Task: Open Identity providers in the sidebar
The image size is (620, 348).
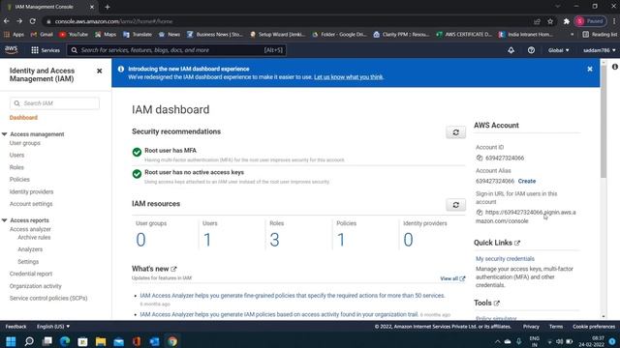Action: point(31,191)
